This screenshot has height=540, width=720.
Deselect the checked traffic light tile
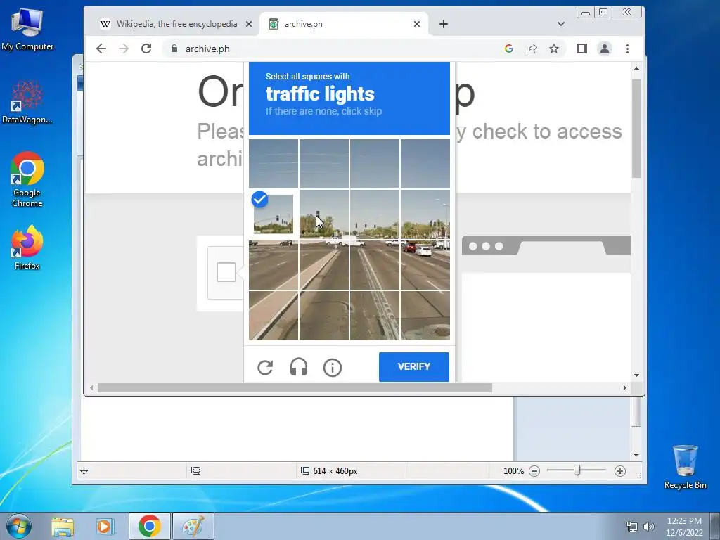(x=274, y=214)
